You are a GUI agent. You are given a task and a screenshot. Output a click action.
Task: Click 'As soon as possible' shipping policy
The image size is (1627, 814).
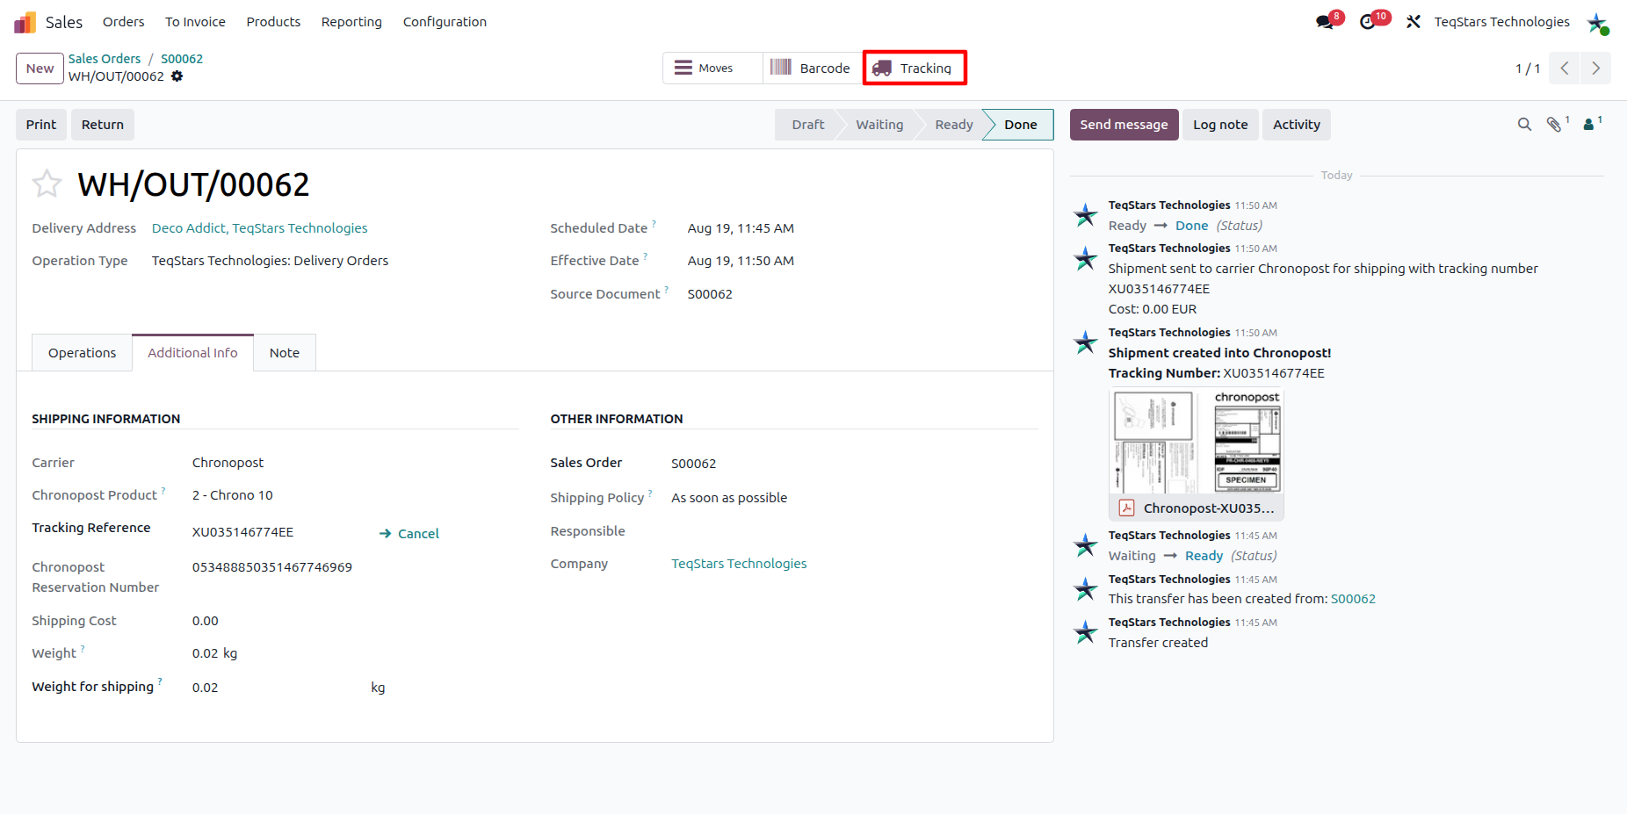(729, 498)
